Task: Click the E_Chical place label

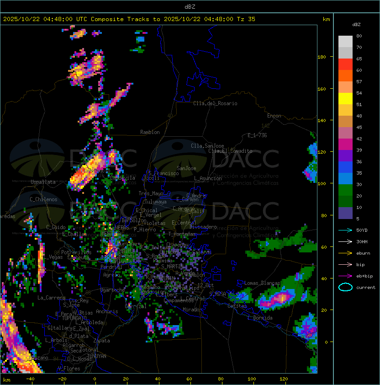Action: tap(147, 210)
